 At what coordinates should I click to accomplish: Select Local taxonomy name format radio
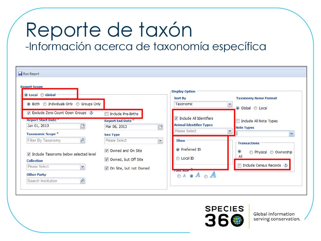point(255,108)
